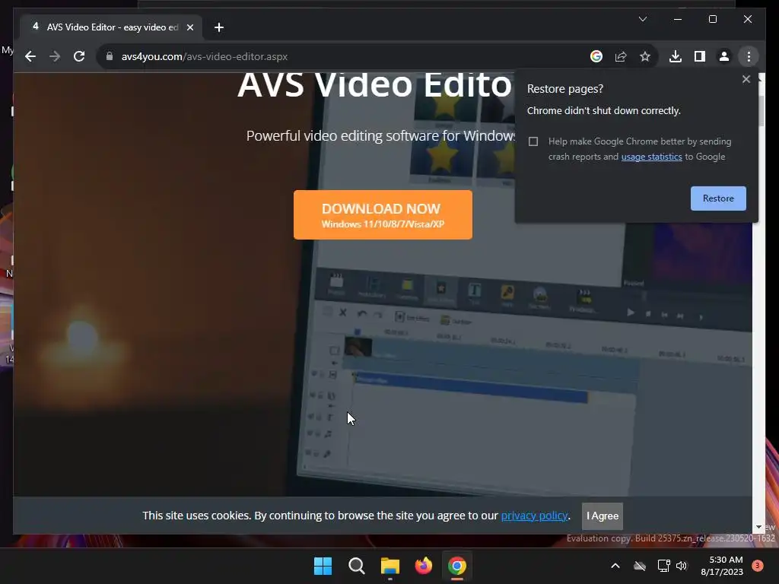Share this page using share icon

[x=621, y=56]
